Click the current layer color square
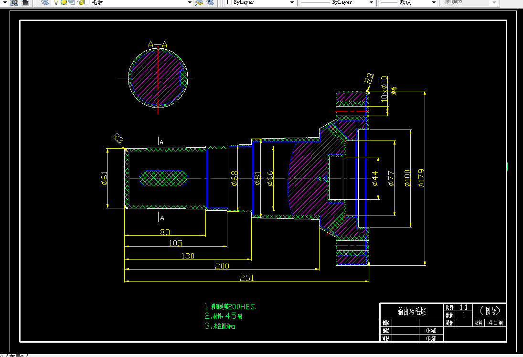523x357 pixels. [x=87, y=2]
